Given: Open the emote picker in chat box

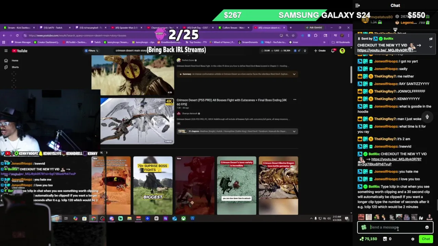Looking at the screenshot, I should point(427,227).
